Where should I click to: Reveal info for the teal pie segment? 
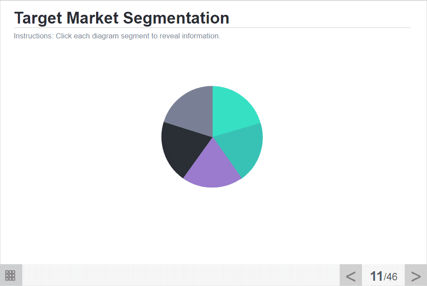pos(241,148)
